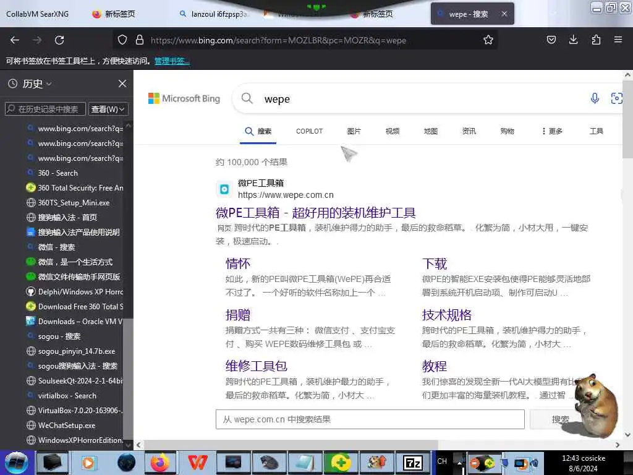633x475 pixels.
Task: Open the 工具 search tools
Action: click(x=596, y=131)
